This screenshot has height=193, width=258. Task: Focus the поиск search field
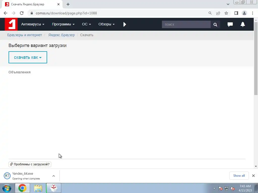(186, 24)
